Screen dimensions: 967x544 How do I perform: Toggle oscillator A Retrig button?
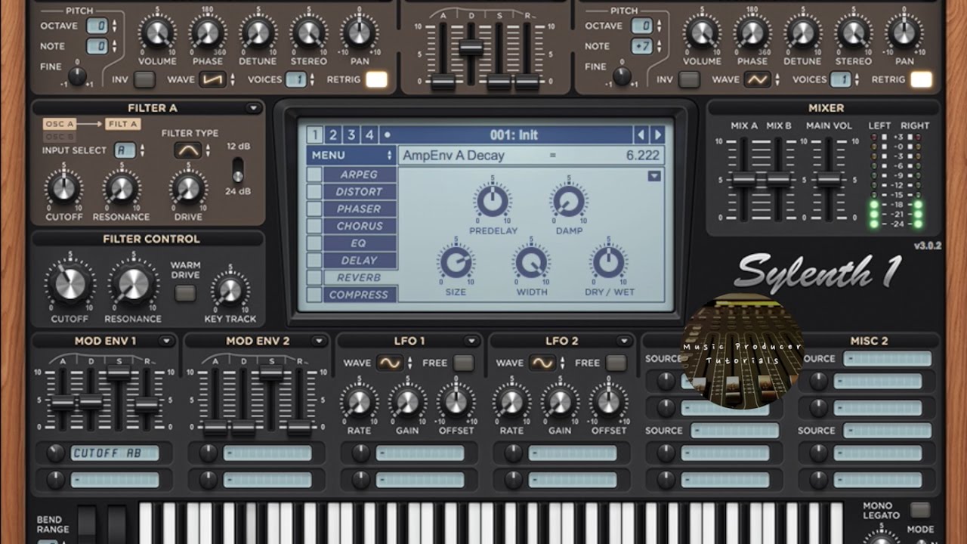(376, 79)
